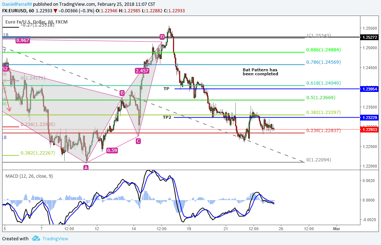Viewport: 381px width, 245px height.
Task: Click the 0.5(1.23669) Fibonacci level label
Action: [x=321, y=97]
